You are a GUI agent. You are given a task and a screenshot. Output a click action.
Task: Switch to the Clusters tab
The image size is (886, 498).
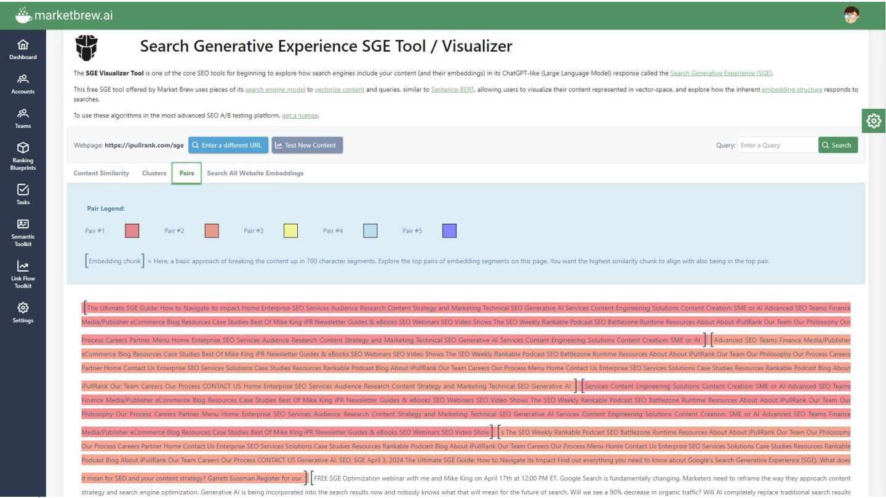point(154,173)
